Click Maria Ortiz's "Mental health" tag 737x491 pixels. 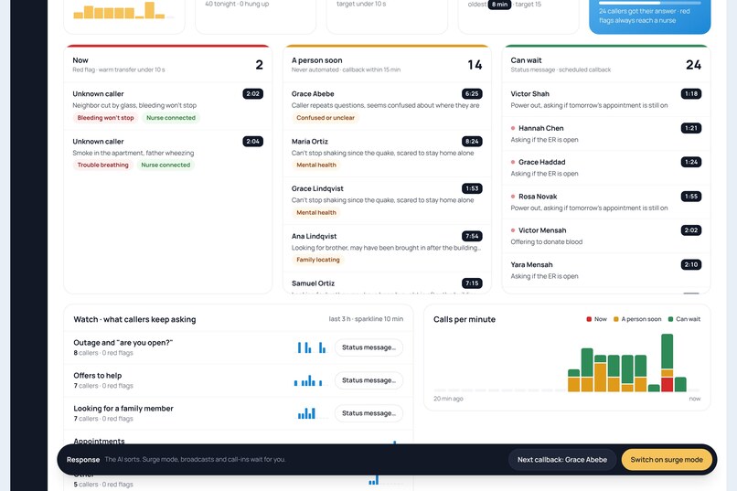(x=315, y=165)
